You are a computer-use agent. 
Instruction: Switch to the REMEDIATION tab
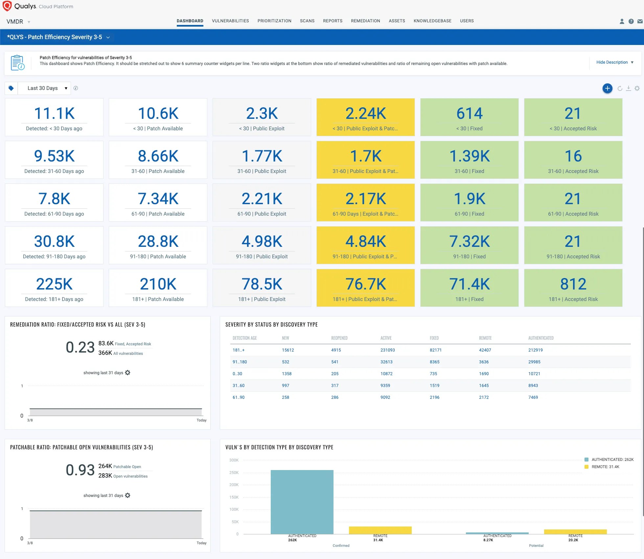click(x=365, y=21)
